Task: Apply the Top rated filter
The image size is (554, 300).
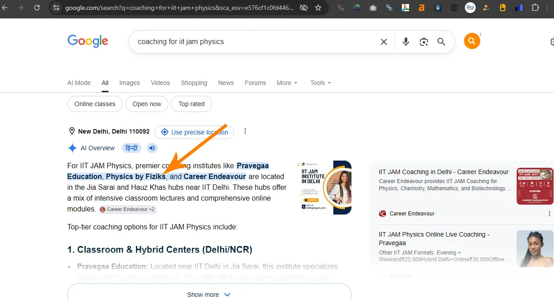Action: click(191, 104)
